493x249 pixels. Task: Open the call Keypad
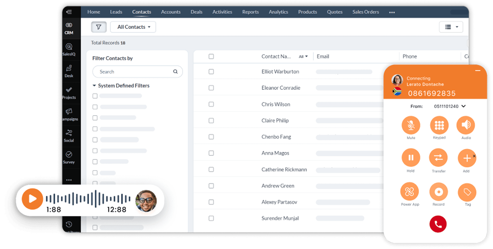[439, 125]
